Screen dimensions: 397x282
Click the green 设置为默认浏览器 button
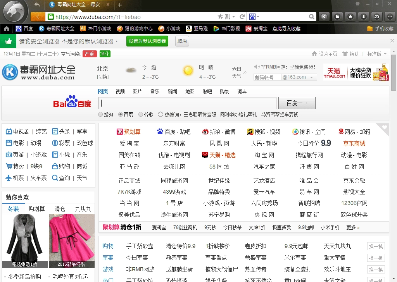point(147,41)
